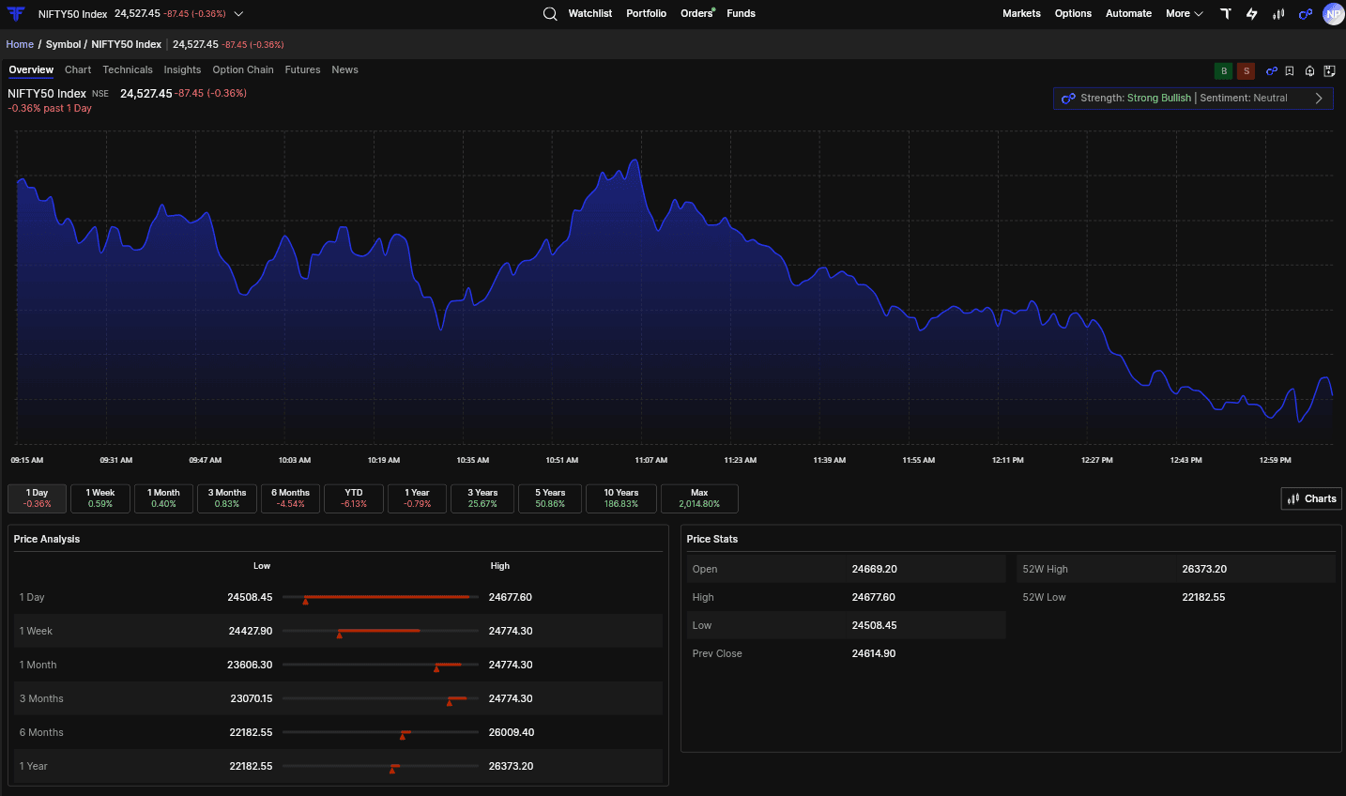Expand the Strength and Sentiment insight arrow
Image resolution: width=1346 pixels, height=796 pixels.
pyautogui.click(x=1319, y=99)
